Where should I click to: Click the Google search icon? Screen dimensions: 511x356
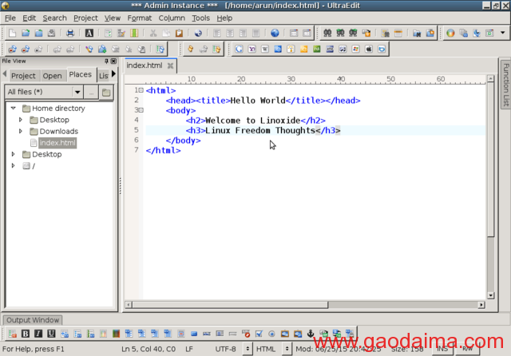pyautogui.click(x=239, y=49)
